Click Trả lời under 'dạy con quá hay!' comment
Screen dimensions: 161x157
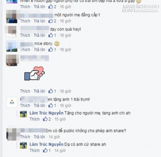point(39,35)
